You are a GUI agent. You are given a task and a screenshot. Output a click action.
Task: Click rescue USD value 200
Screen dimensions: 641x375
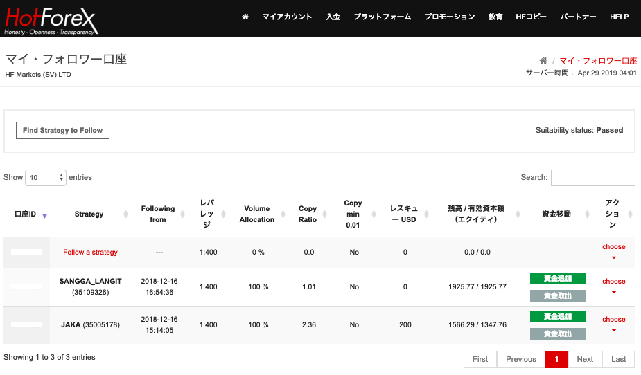405,324
